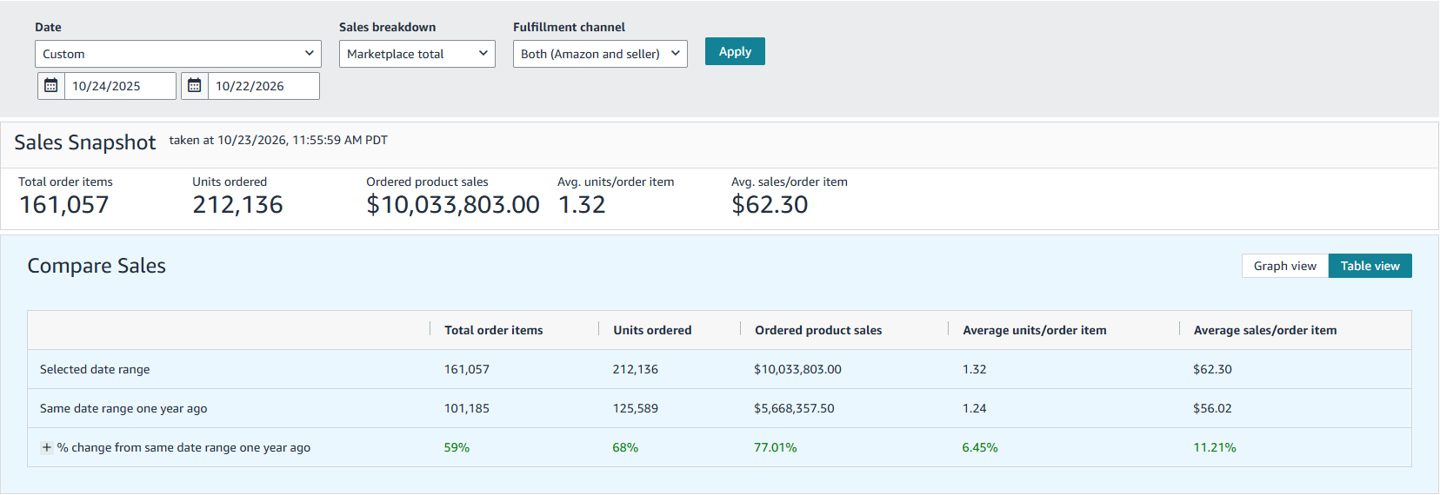Click the 59% change value
The width and height of the screenshot is (1440, 495).
tap(457, 447)
